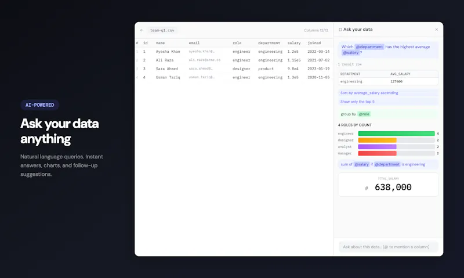Click the 2023-01-19 joined date
The width and height of the screenshot is (464, 278).
(x=318, y=68)
